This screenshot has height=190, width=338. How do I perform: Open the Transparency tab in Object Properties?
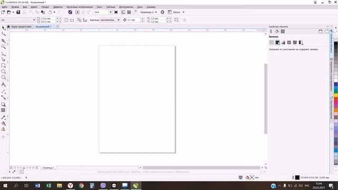point(283,32)
